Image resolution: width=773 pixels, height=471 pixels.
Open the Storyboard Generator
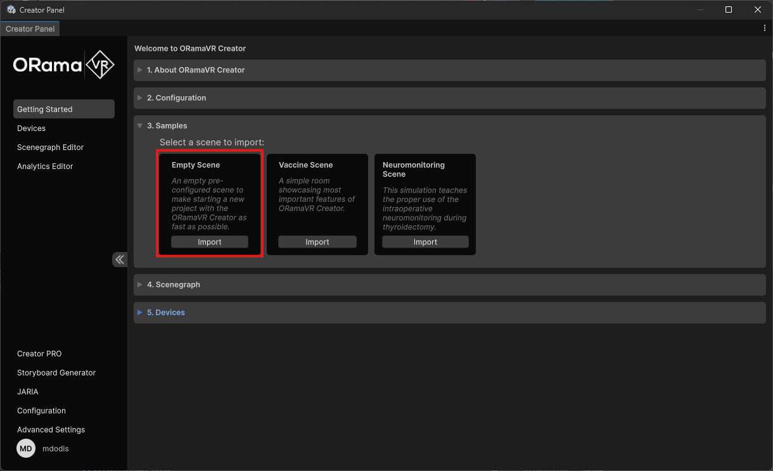point(64,372)
